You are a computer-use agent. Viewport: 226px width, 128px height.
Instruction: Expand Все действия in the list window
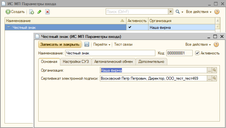click(199, 12)
